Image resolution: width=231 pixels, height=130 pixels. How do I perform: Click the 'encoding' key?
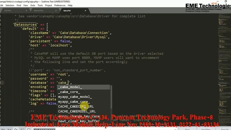point(39,87)
